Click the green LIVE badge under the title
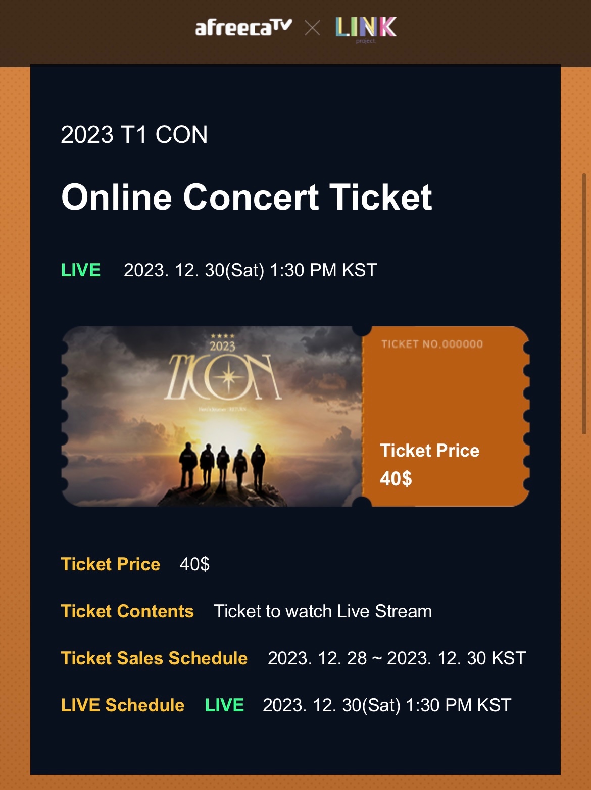Viewport: 591px width, 790px height. pyautogui.click(x=81, y=270)
